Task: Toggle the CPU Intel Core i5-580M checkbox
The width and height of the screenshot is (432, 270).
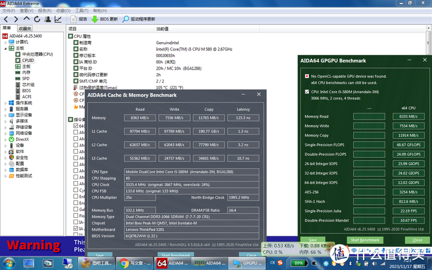Action: 307,92
